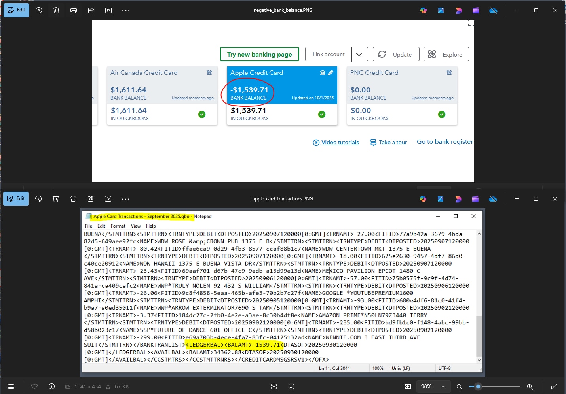Click the Notepad vertical scrollbar thumb

pos(479,336)
